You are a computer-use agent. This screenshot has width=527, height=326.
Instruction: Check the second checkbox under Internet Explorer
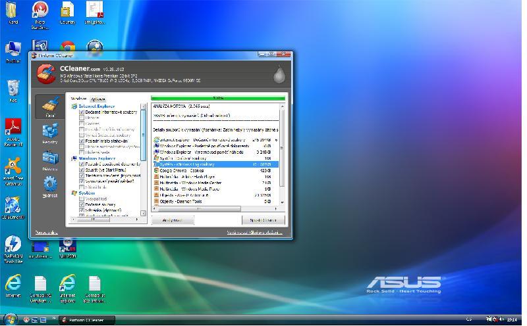(81, 118)
